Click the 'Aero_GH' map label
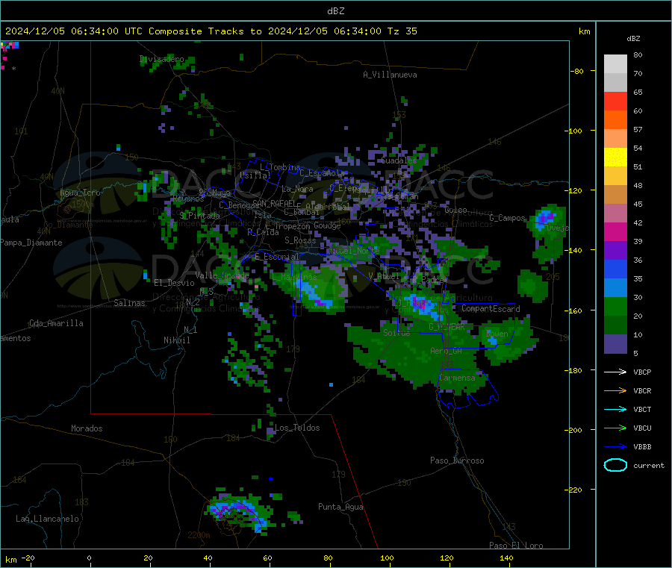This screenshot has height=568, width=672. pyautogui.click(x=447, y=352)
